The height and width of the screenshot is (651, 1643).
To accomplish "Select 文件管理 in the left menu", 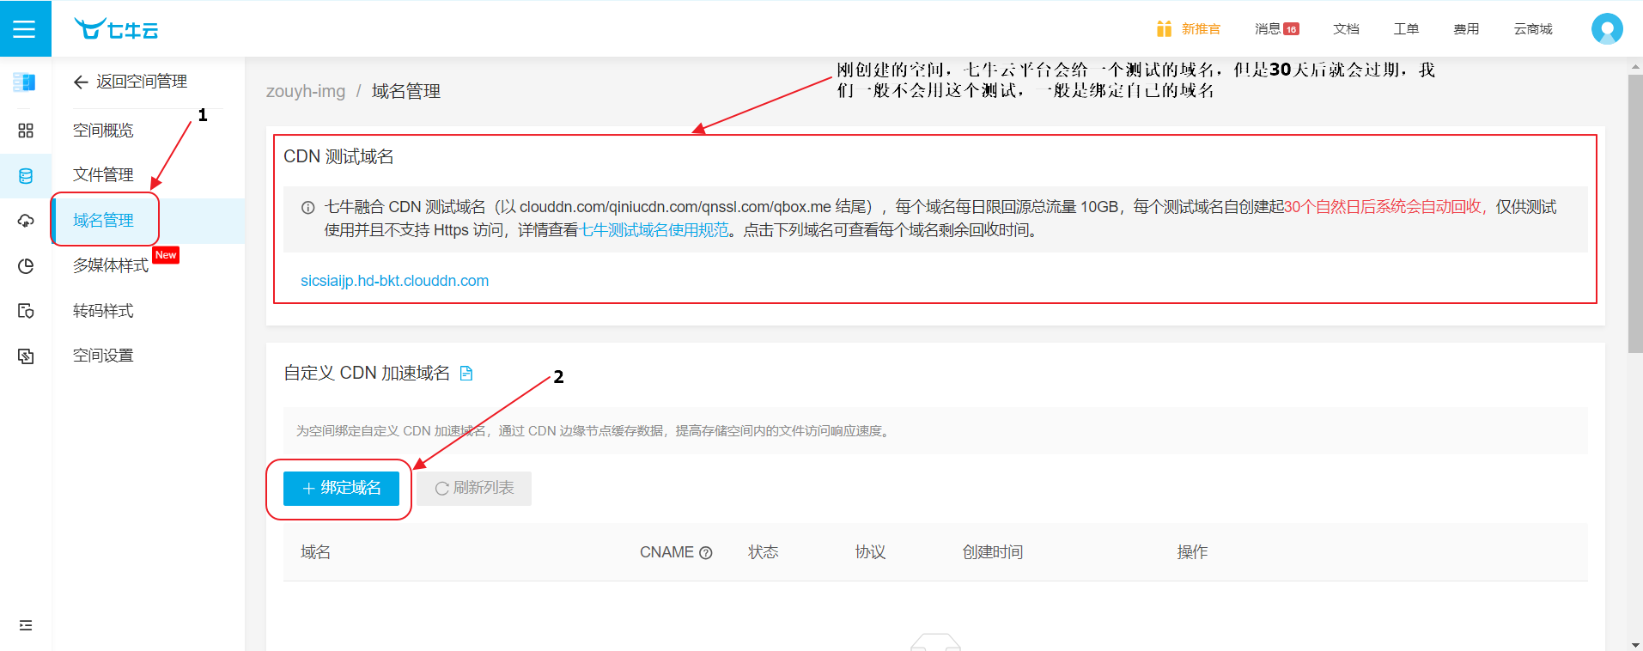I will (103, 175).
